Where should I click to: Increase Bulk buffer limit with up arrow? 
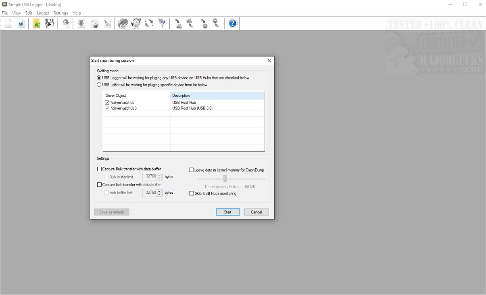click(x=160, y=175)
